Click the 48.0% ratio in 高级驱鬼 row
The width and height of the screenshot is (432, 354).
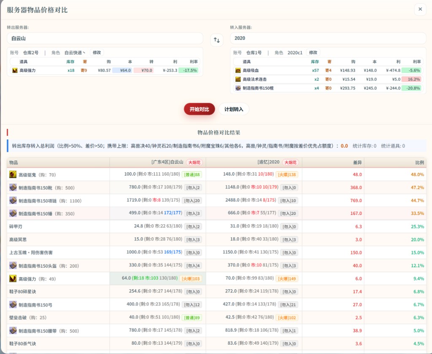pyautogui.click(x=417, y=174)
